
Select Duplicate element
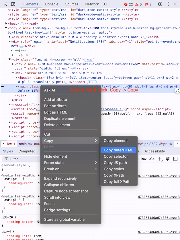pyautogui.click(x=71, y=119)
